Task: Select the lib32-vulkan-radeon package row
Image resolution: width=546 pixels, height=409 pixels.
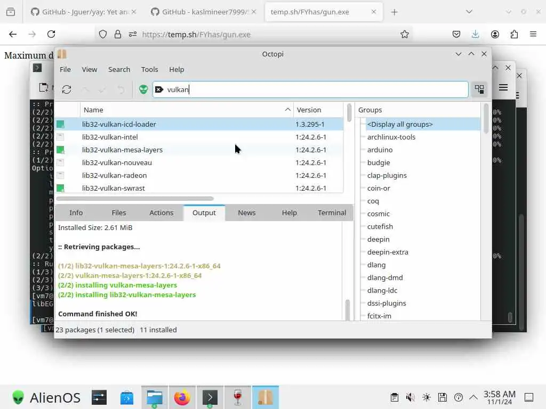Action: tap(199, 175)
